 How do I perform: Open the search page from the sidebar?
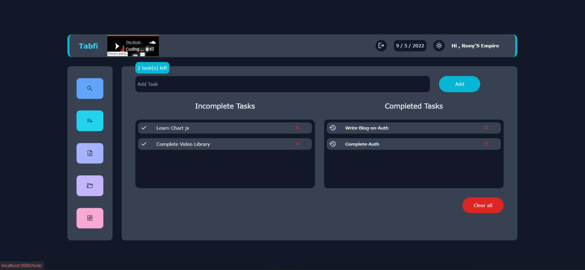(90, 88)
